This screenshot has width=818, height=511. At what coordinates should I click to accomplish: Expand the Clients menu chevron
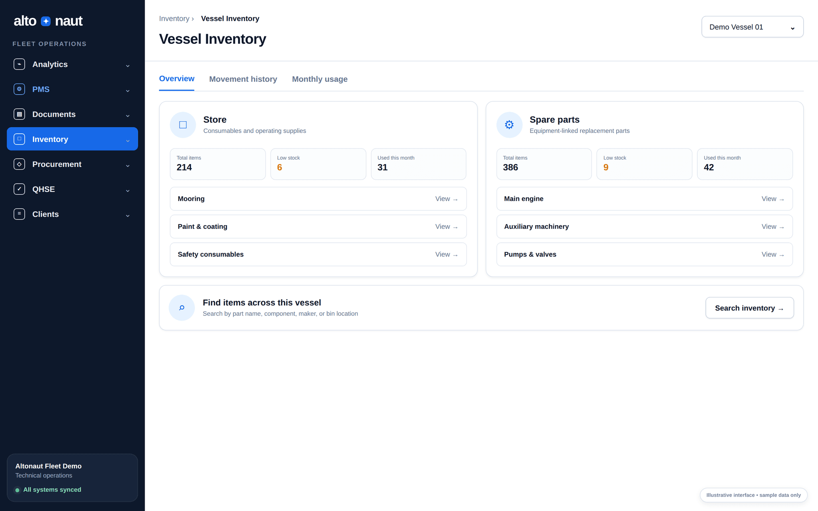click(128, 216)
